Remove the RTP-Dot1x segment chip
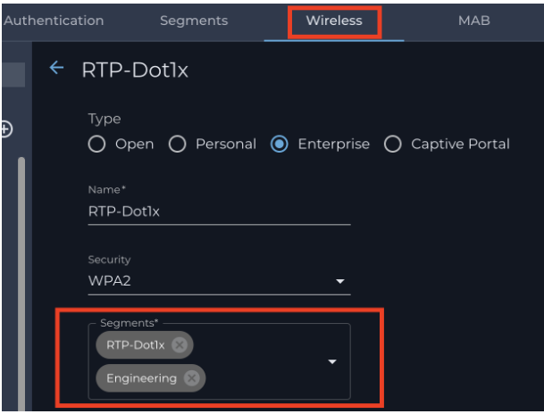Image resolution: width=544 pixels, height=414 pixels. click(x=180, y=344)
